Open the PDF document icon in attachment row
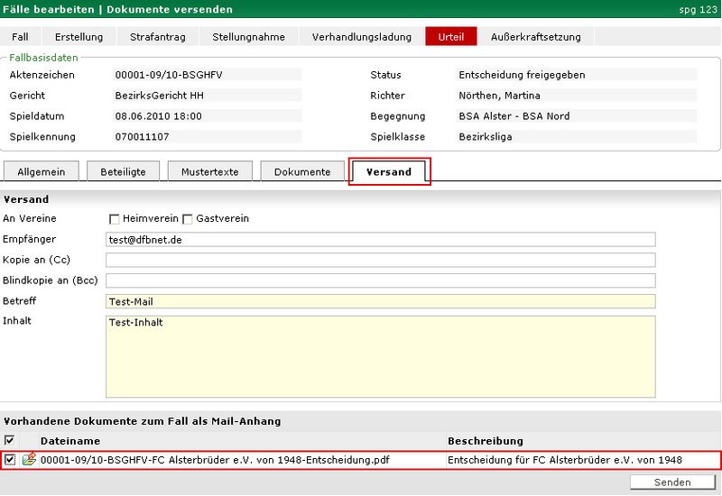 coord(28,460)
